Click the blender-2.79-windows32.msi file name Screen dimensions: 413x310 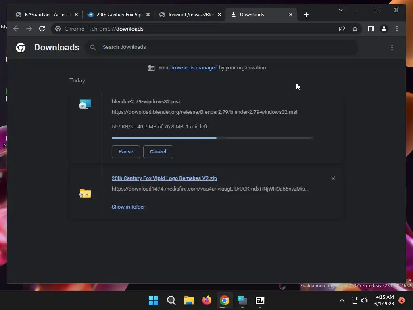click(146, 101)
